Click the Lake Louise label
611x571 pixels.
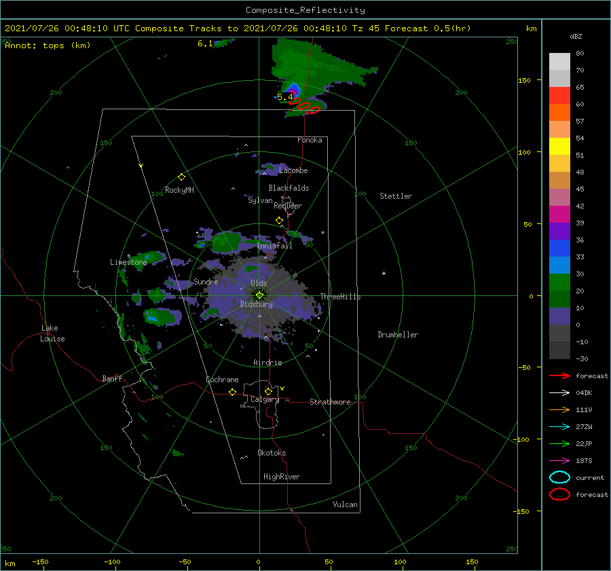tap(52, 333)
